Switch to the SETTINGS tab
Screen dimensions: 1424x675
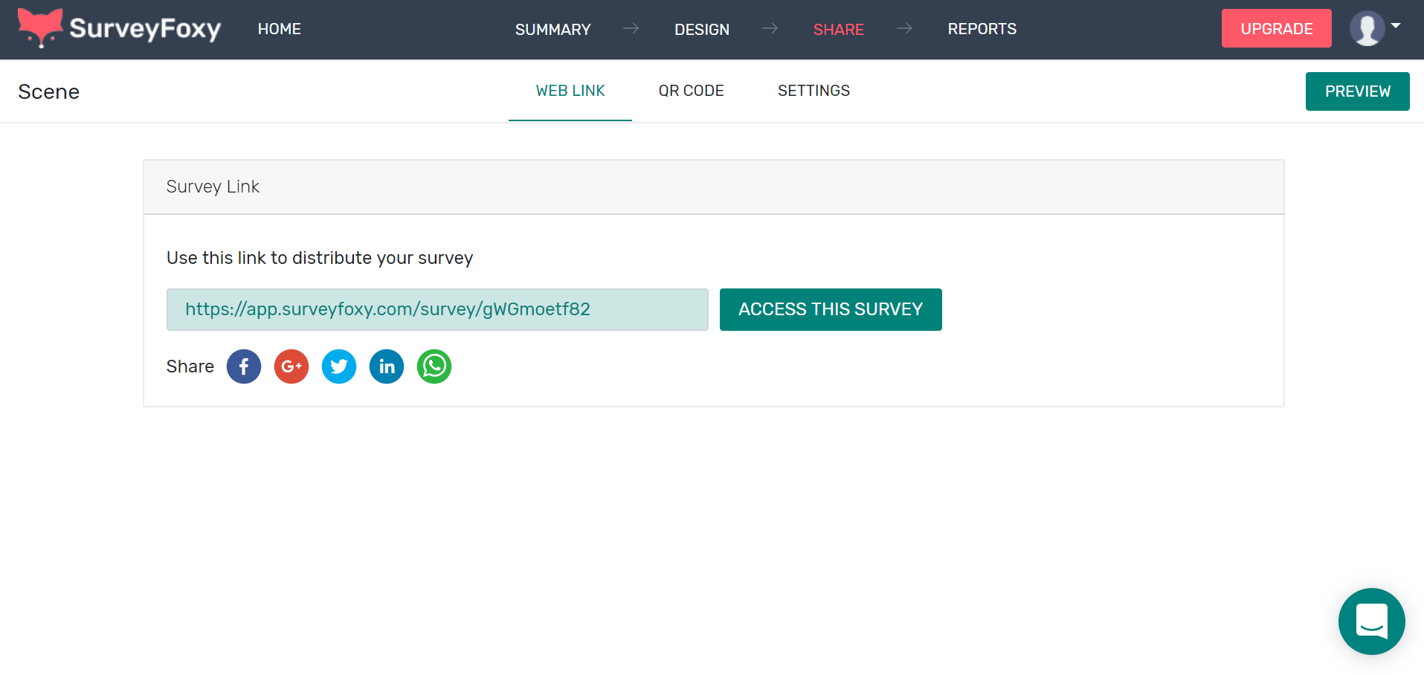tap(814, 91)
